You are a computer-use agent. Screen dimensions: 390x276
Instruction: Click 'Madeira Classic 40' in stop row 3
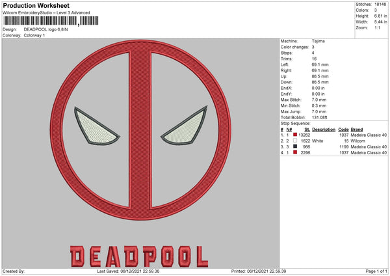[x=369, y=146]
